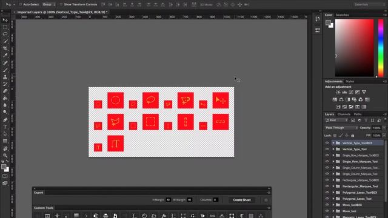Screen dimensions: 388x218
Task: Select the Zoom tool
Action: tap(5, 156)
